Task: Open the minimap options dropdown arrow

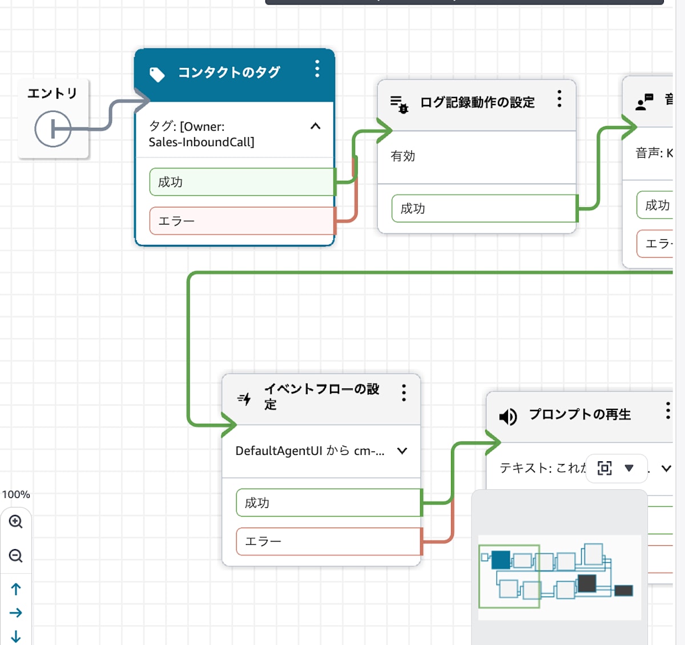Action: pyautogui.click(x=629, y=468)
